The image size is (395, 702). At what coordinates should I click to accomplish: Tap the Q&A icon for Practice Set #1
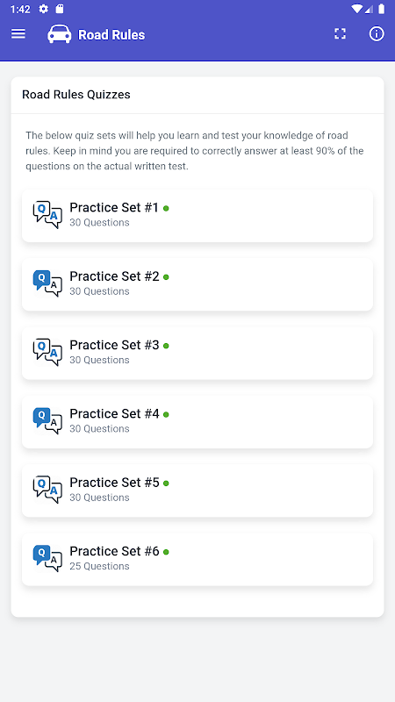[x=47, y=215]
